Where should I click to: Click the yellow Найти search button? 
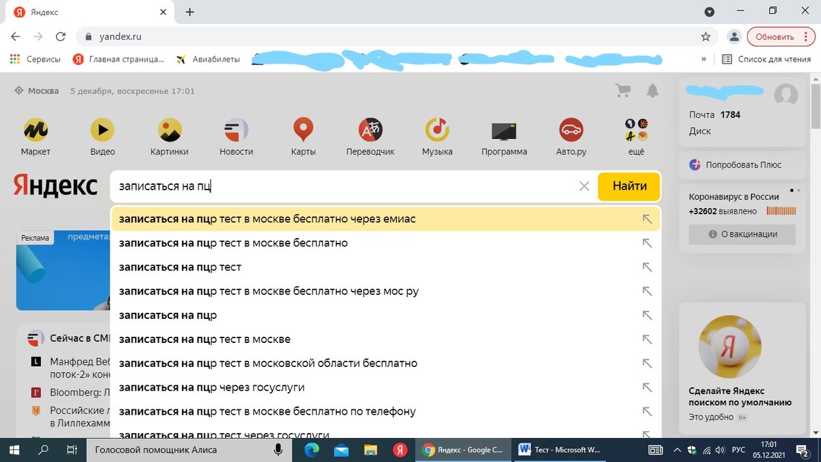(x=629, y=186)
